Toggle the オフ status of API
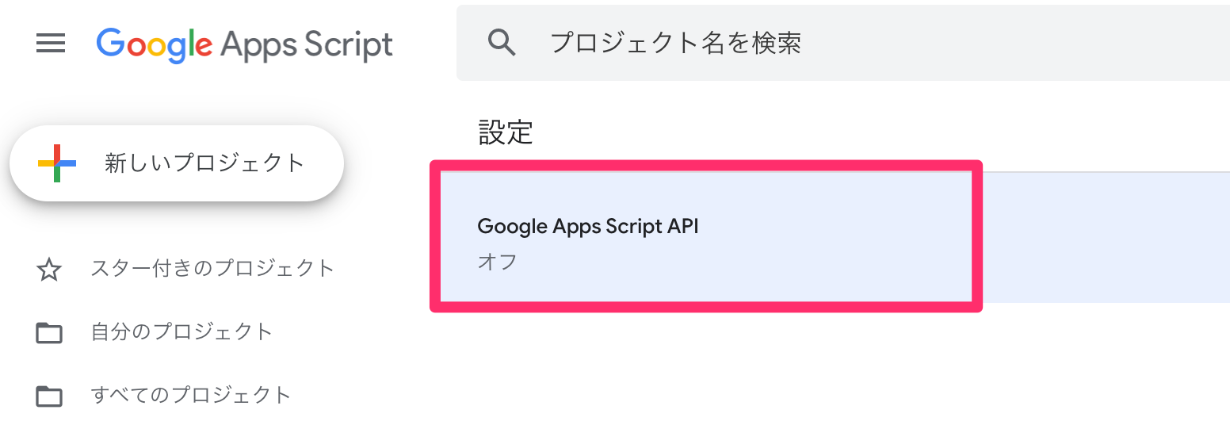 (497, 262)
